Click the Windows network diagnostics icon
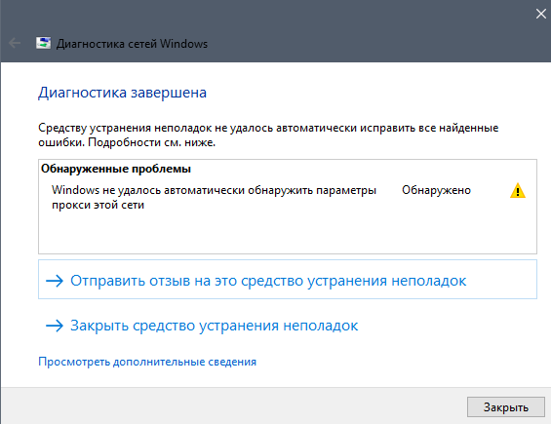Viewport: 551px width, 424px height. [43, 43]
